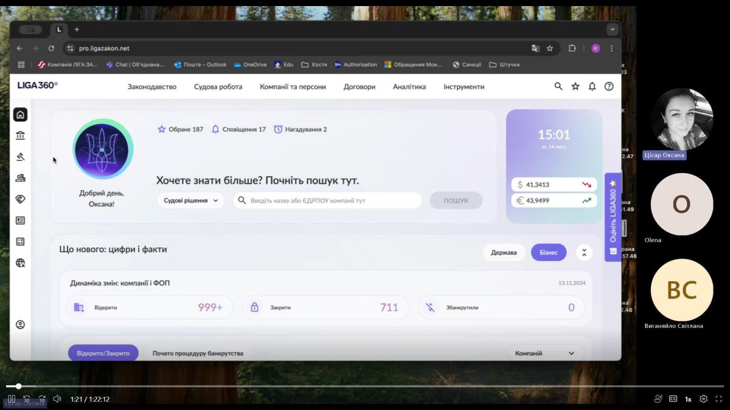Click the search magnifier in LIGA360 header
Viewport: 730px width, 410px height.
click(558, 86)
